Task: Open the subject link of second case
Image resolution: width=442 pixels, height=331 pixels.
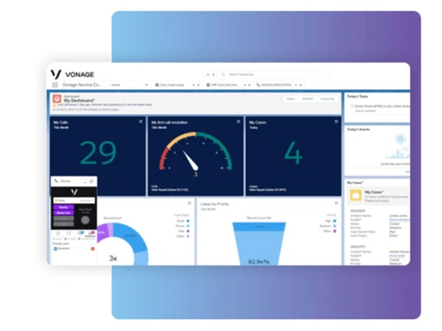Action: coord(397,256)
